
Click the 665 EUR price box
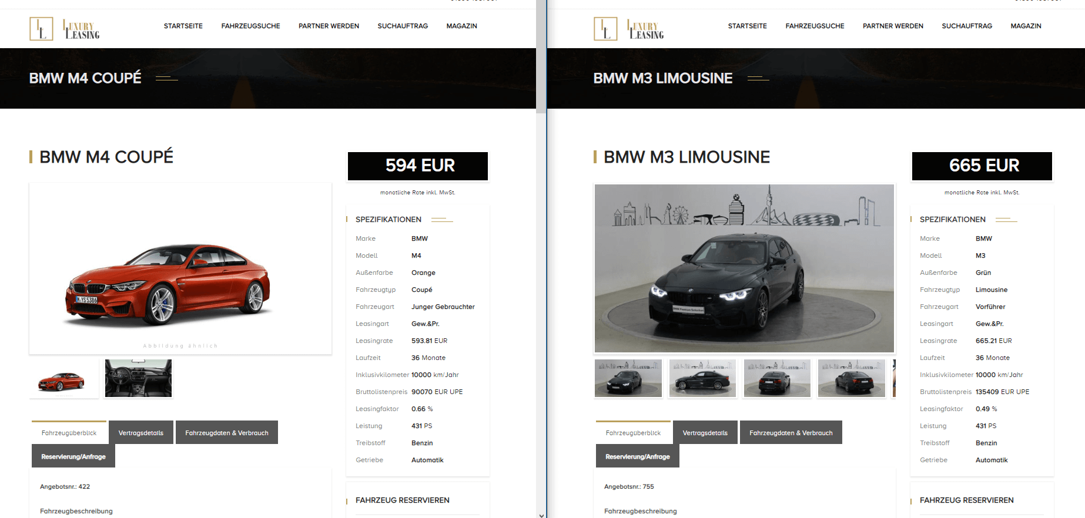tap(982, 166)
